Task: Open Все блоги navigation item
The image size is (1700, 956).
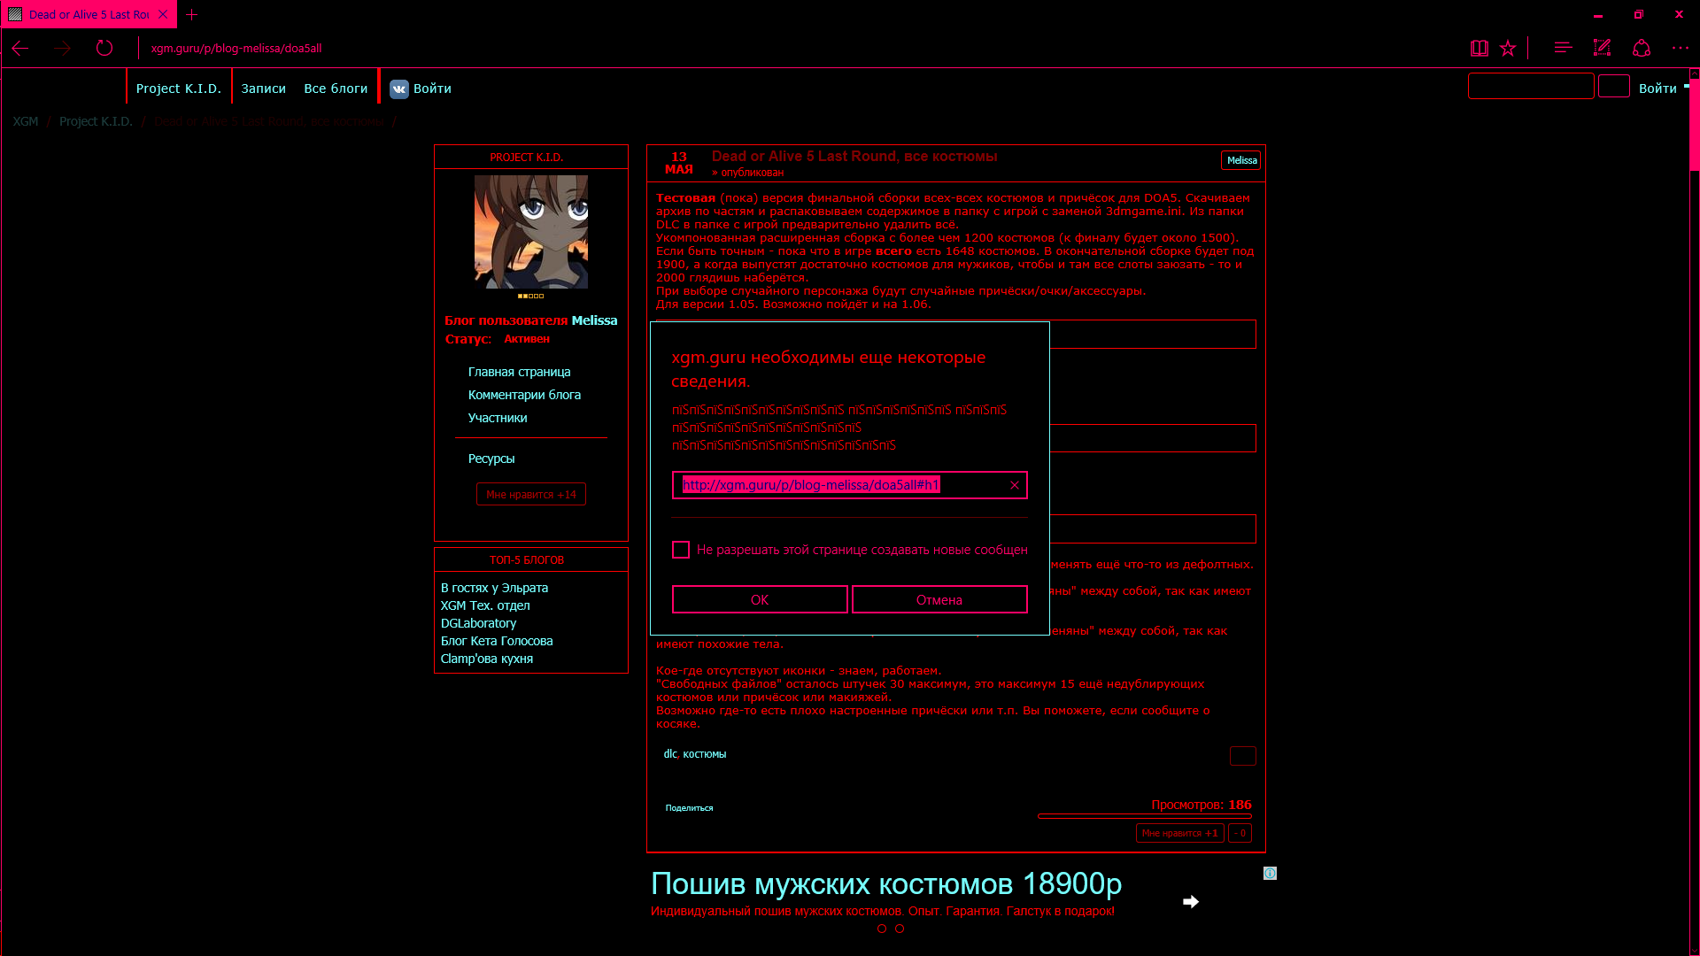Action: 336,89
